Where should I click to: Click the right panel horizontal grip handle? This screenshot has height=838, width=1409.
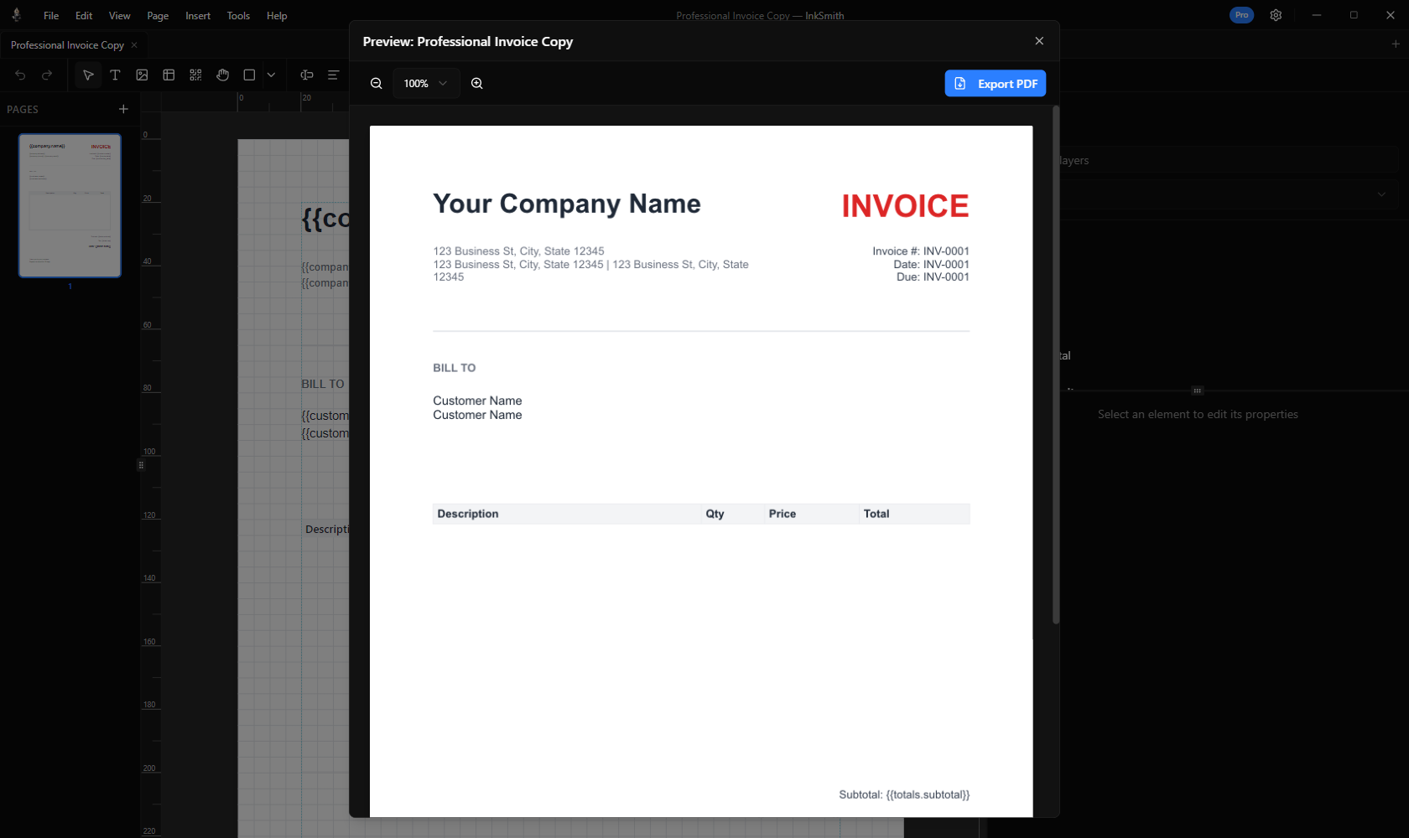coord(1198,391)
